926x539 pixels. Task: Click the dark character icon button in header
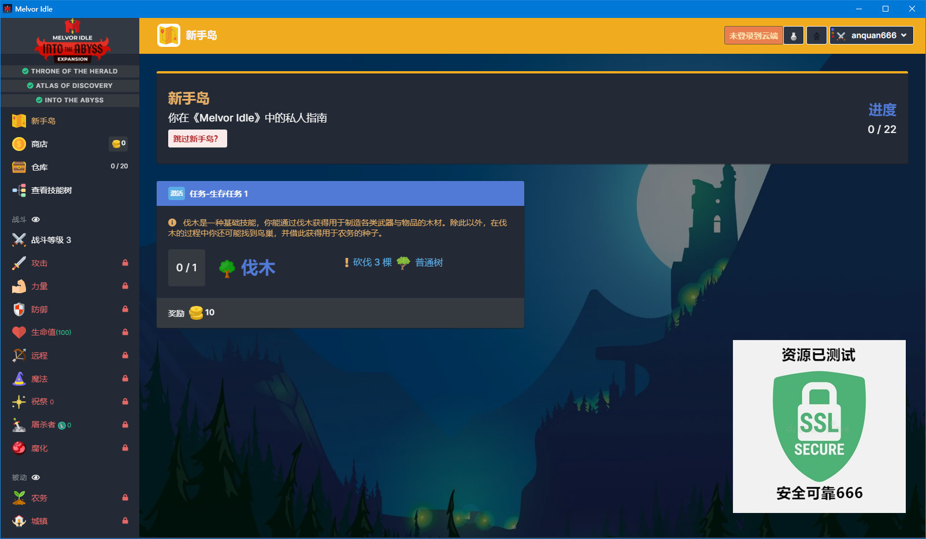(x=817, y=36)
